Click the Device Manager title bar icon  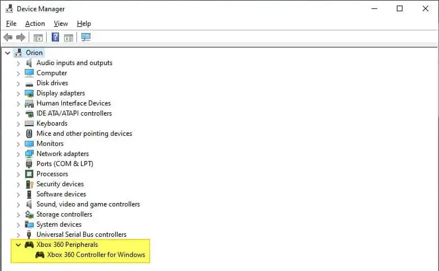pos(9,8)
